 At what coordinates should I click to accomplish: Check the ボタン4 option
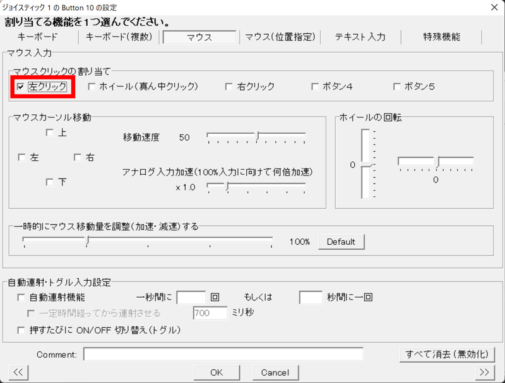314,86
